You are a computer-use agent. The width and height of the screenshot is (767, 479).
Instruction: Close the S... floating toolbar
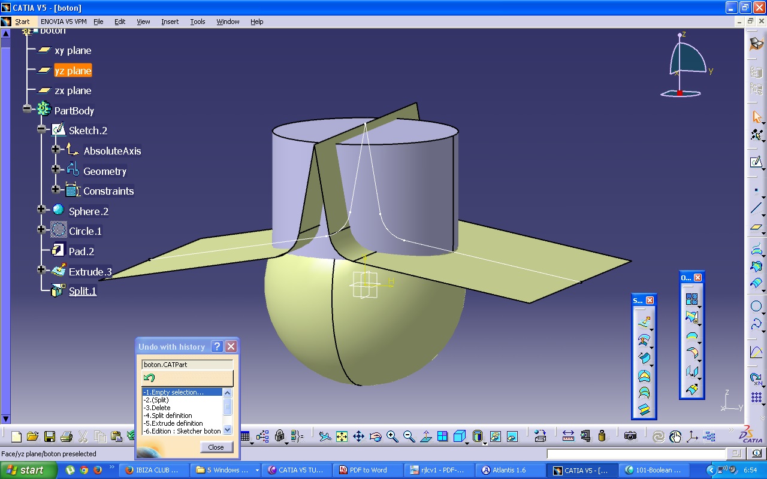[650, 300]
